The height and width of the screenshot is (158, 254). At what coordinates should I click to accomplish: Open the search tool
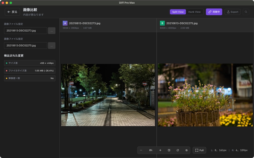[x=246, y=12]
